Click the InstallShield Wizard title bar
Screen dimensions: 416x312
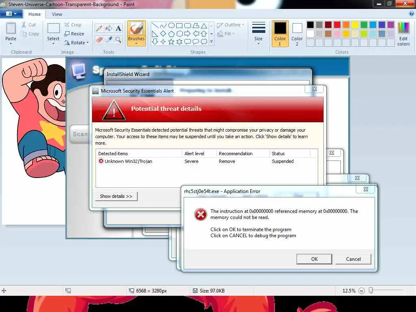(208, 74)
